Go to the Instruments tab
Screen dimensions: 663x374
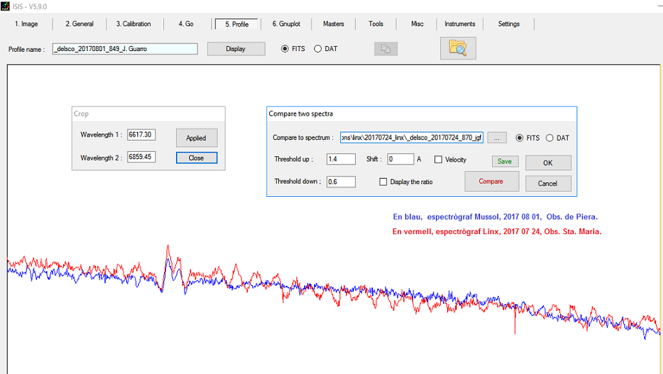click(460, 24)
